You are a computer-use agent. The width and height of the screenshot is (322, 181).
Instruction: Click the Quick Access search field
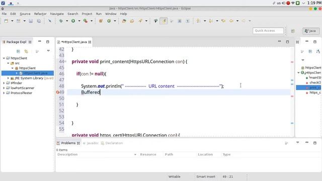tap(268, 31)
